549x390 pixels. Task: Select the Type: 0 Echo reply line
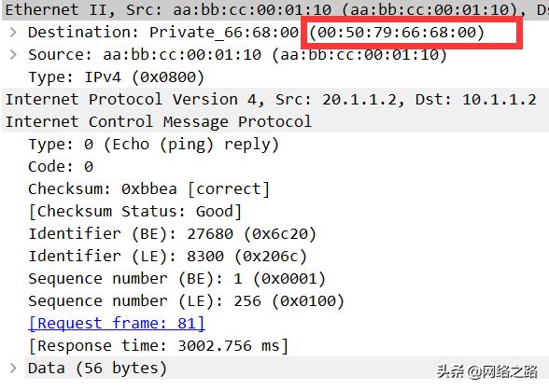154,144
